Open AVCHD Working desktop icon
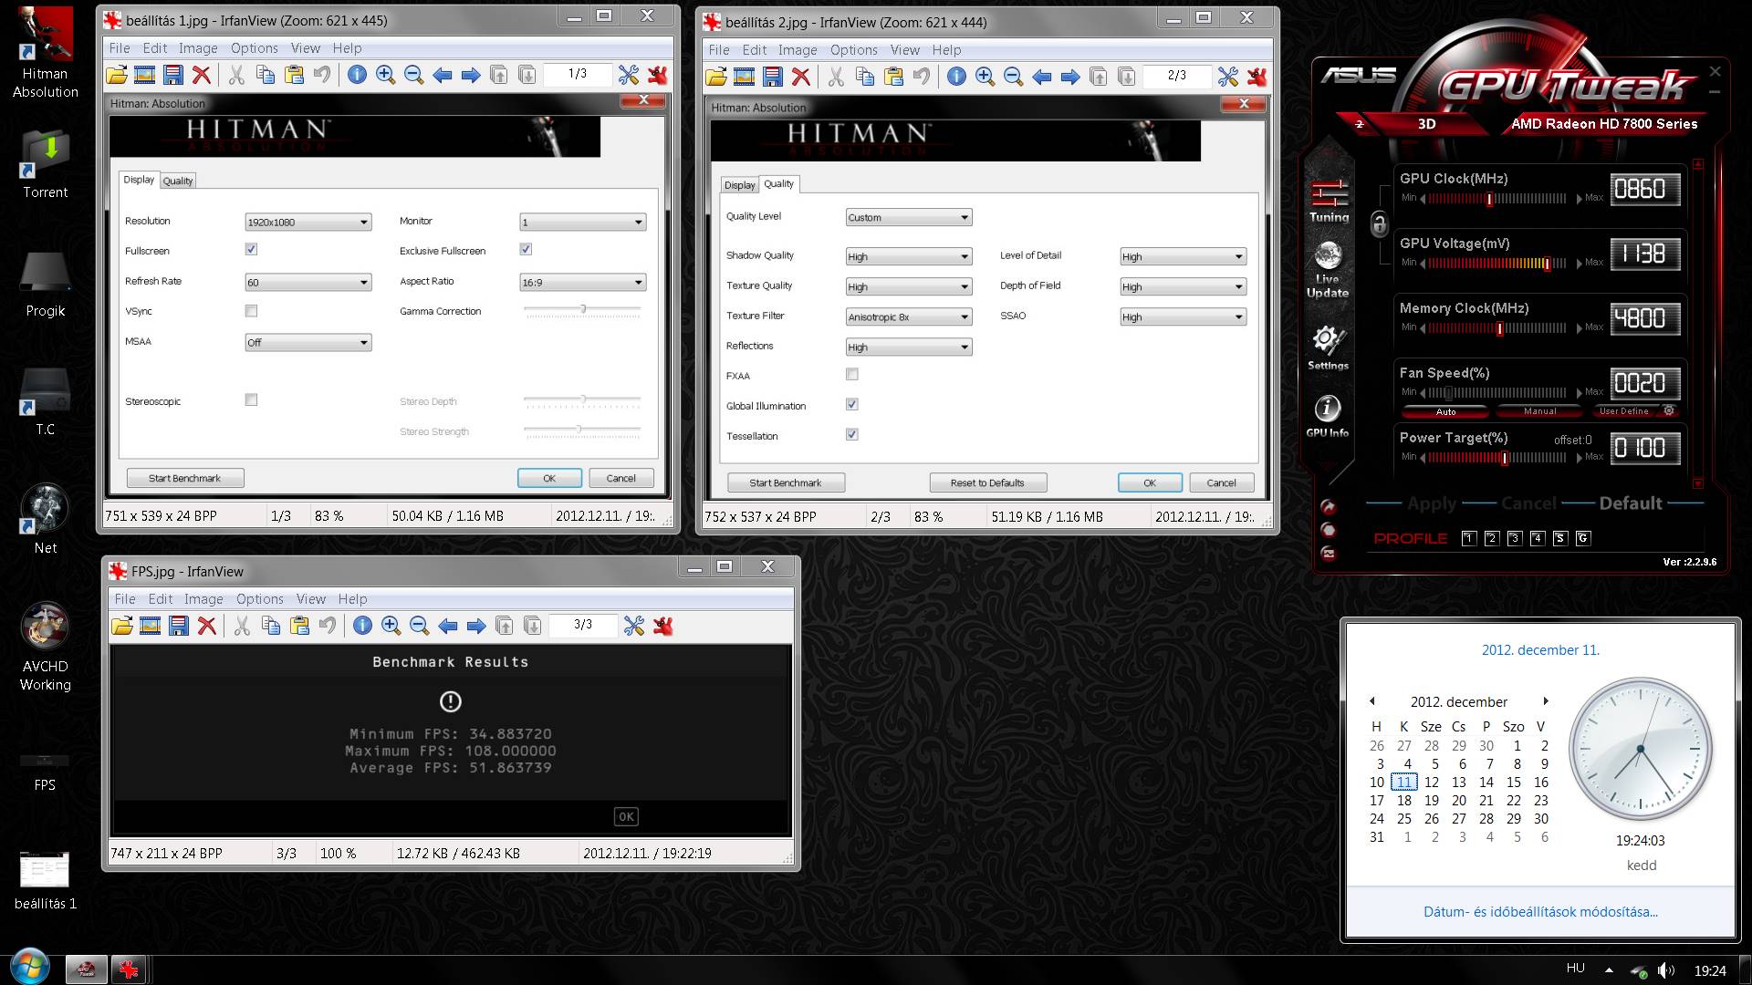This screenshot has height=985, width=1752. pyautogui.click(x=45, y=647)
